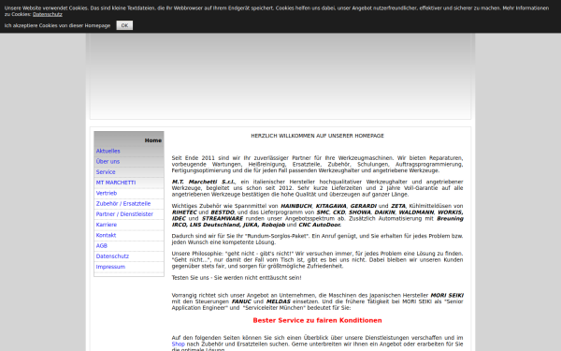Click the red 'Bester Service zu fairen Konditionen' text

[317, 320]
